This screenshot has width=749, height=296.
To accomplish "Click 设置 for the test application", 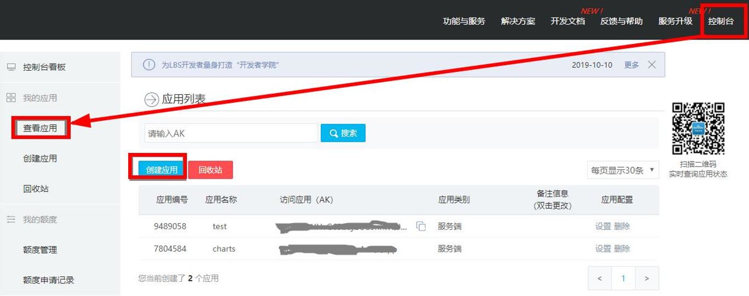I will pos(603,226).
